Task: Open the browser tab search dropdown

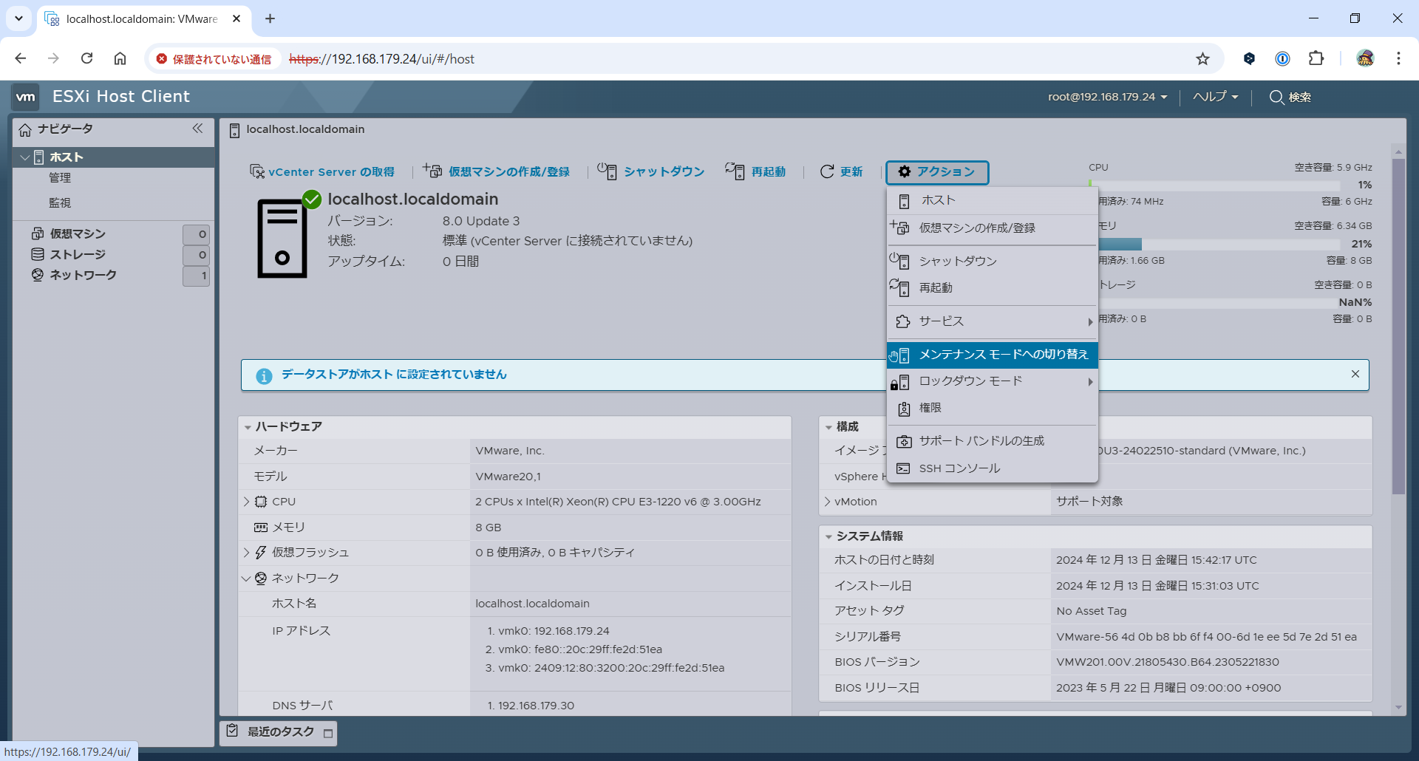Action: coord(18,18)
